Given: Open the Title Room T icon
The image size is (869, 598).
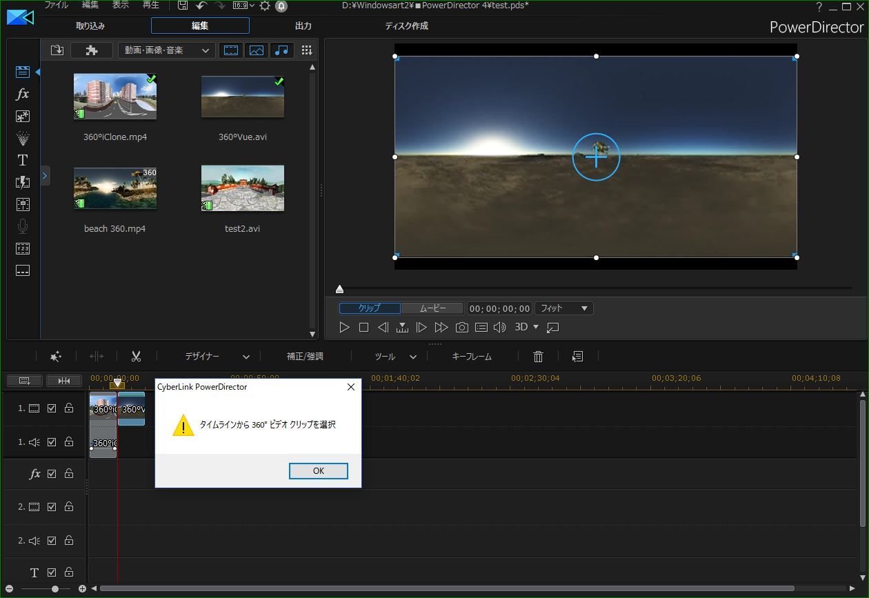Looking at the screenshot, I should 23,160.
